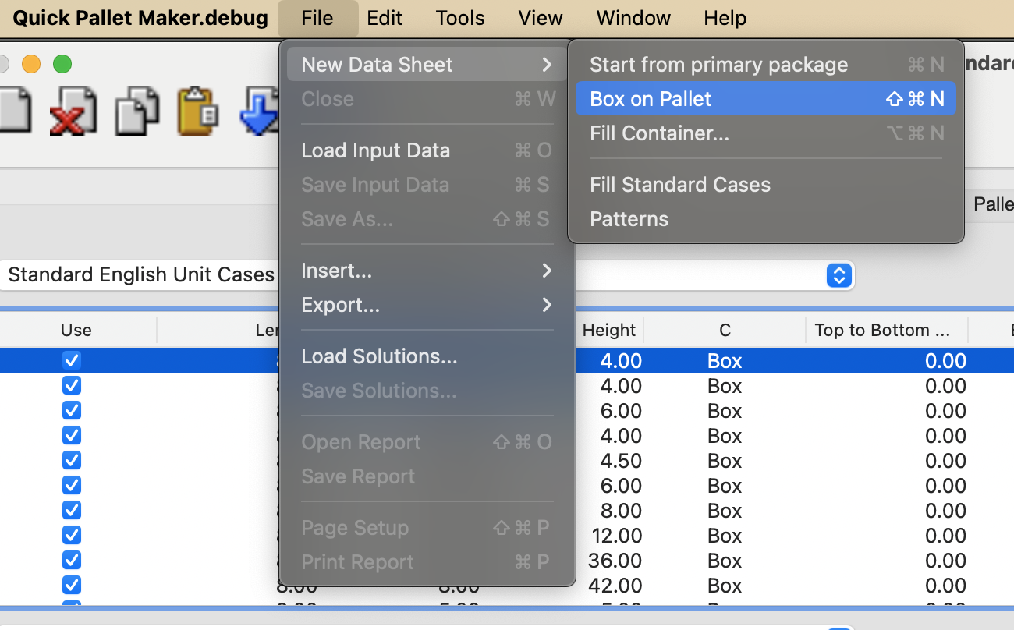Image resolution: width=1014 pixels, height=630 pixels.
Task: Choose the New Data Sheet entry
Action: click(x=427, y=65)
